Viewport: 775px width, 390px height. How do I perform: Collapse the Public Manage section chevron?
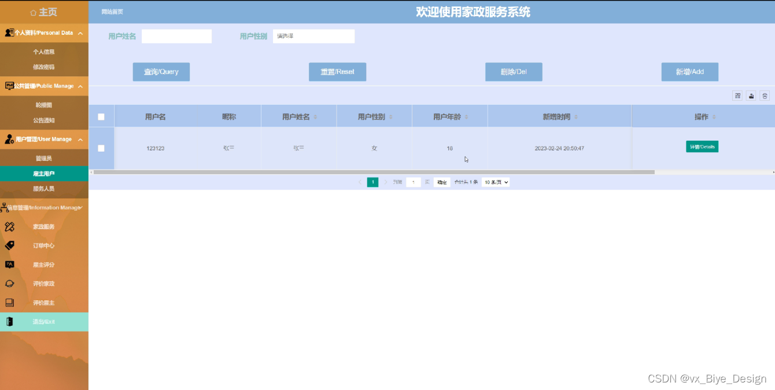tap(80, 87)
